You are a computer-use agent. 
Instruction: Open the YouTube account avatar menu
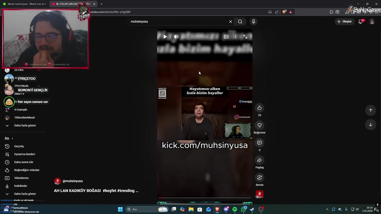372,21
